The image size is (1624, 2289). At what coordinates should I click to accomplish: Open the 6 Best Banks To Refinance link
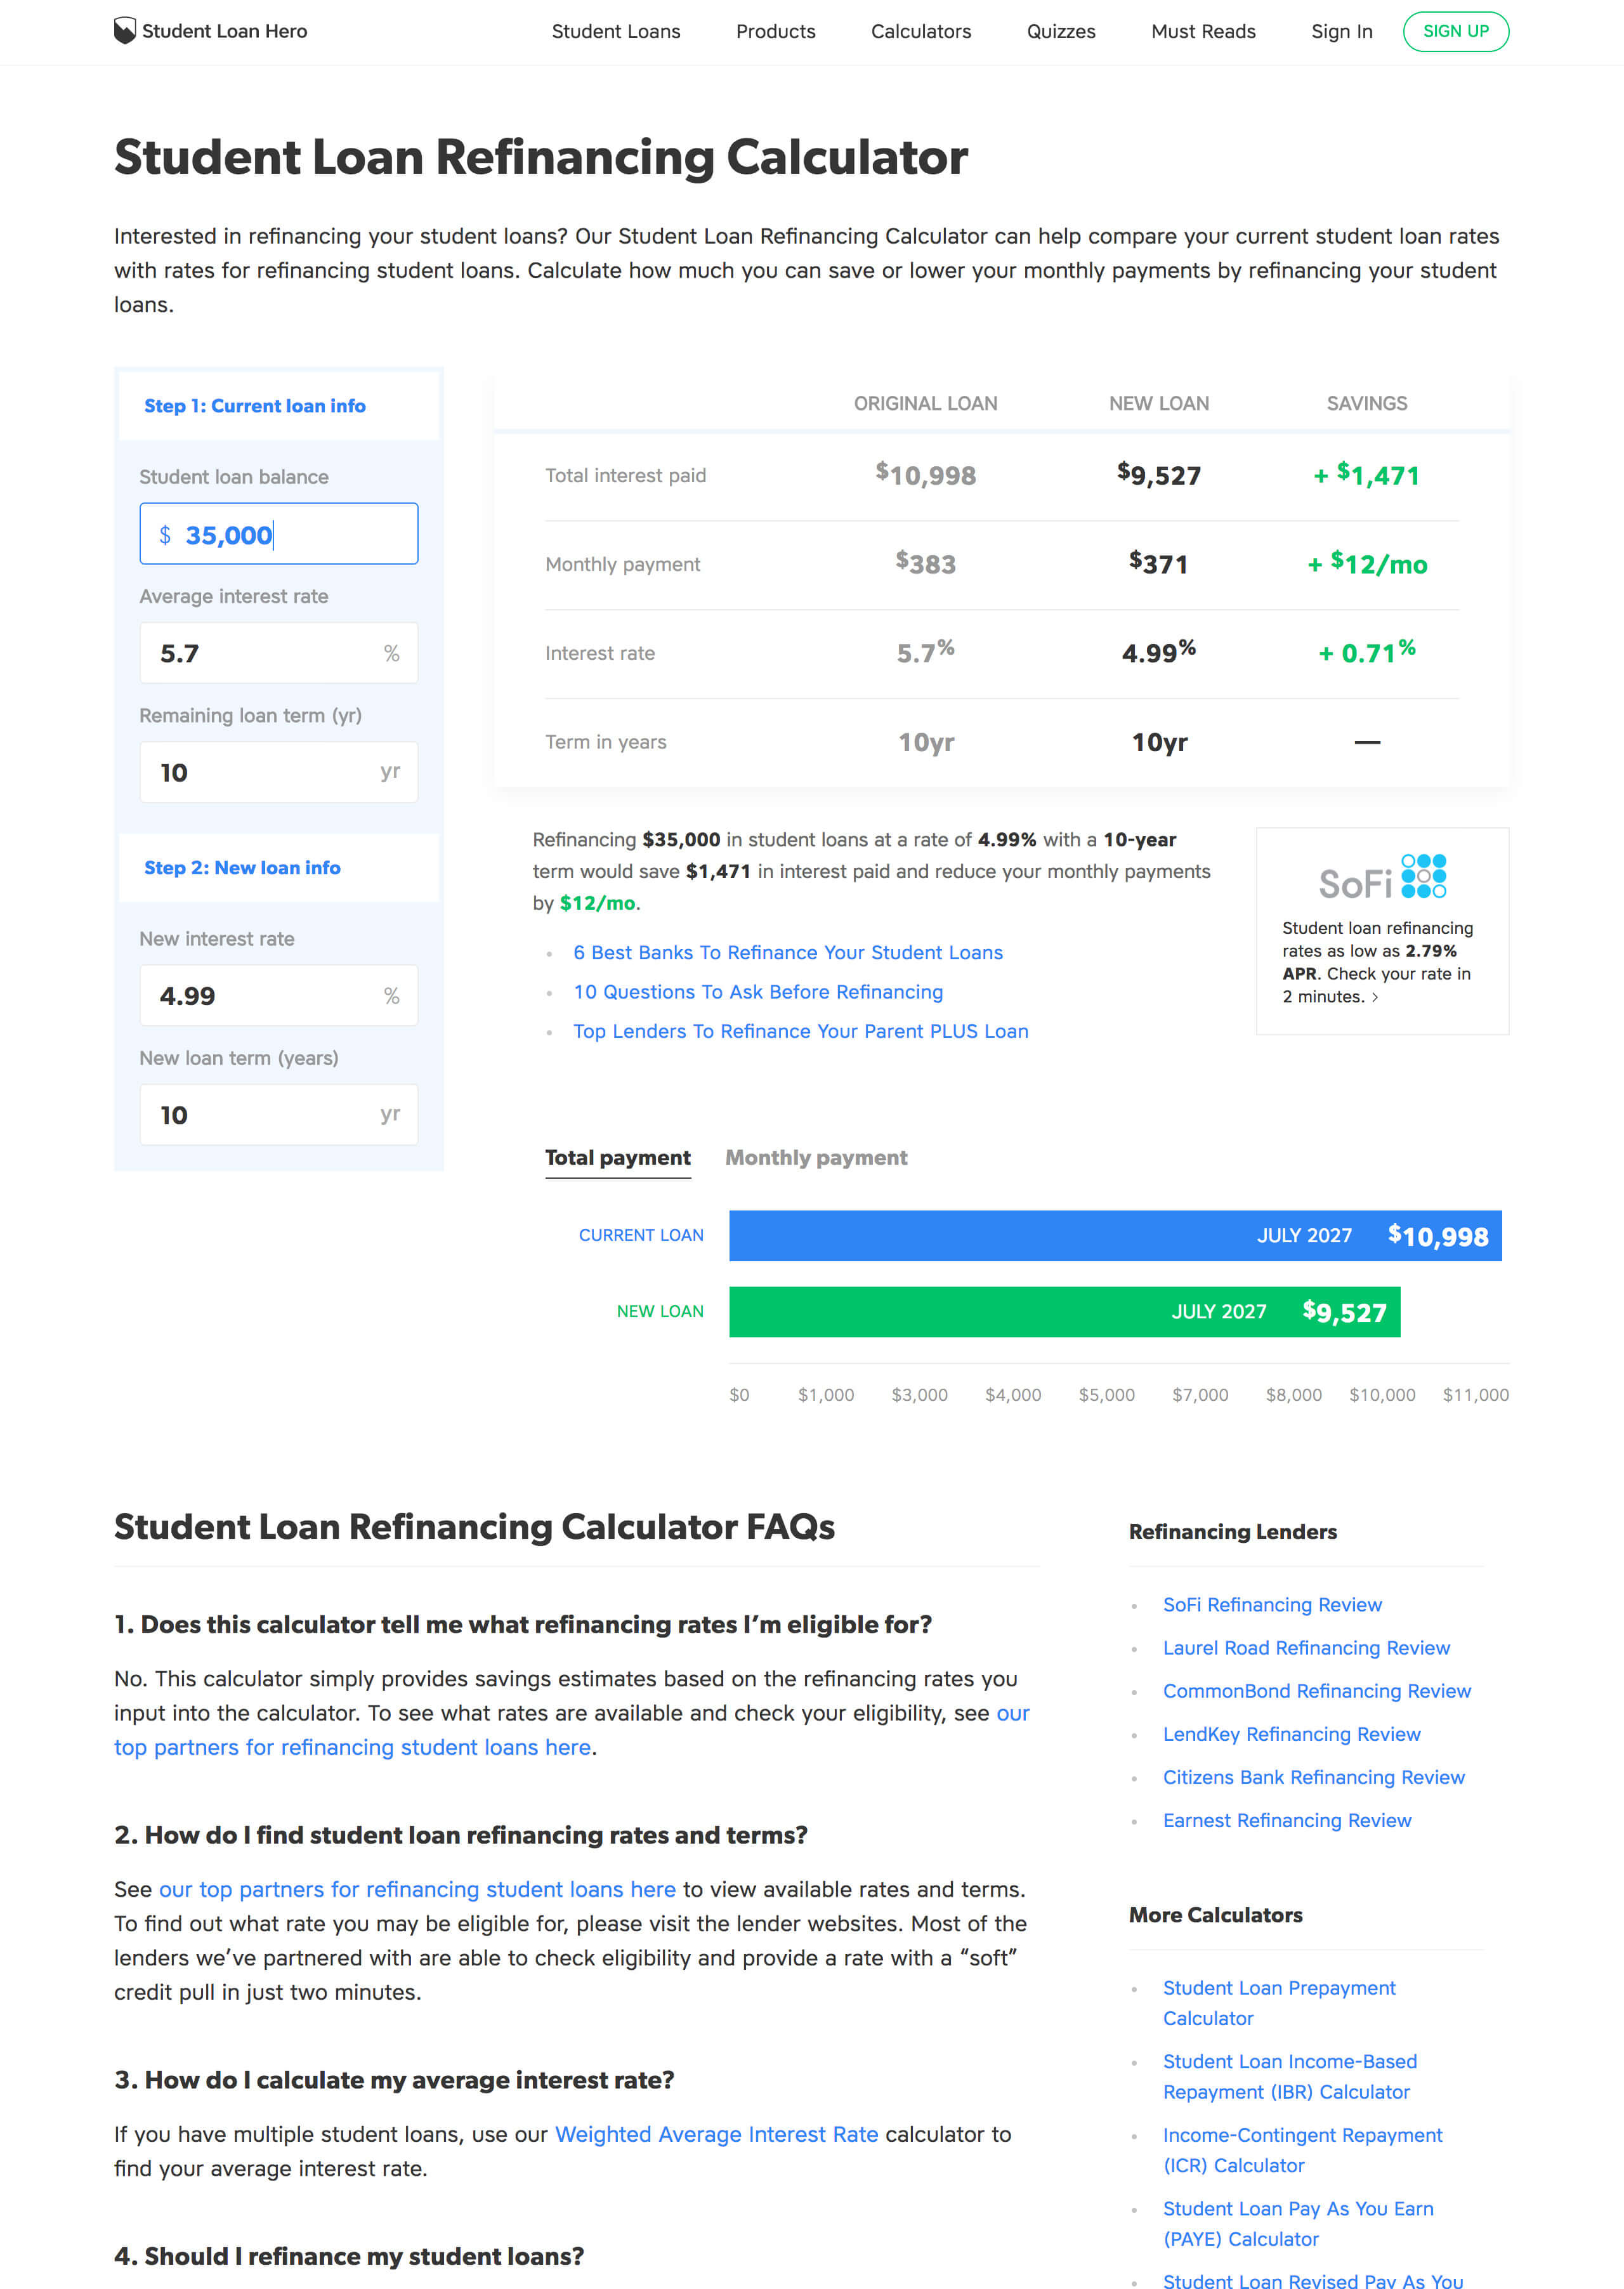(788, 952)
